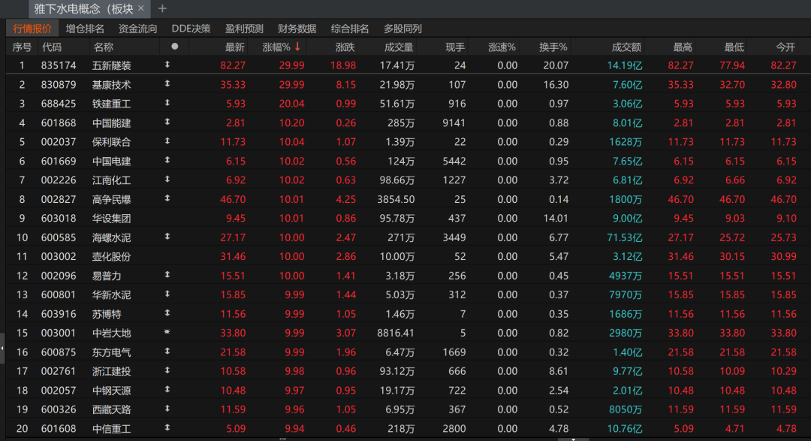Click 71.53亿 turnover of 海螺水泥
Viewport: 811px width, 441px height.
click(x=624, y=237)
